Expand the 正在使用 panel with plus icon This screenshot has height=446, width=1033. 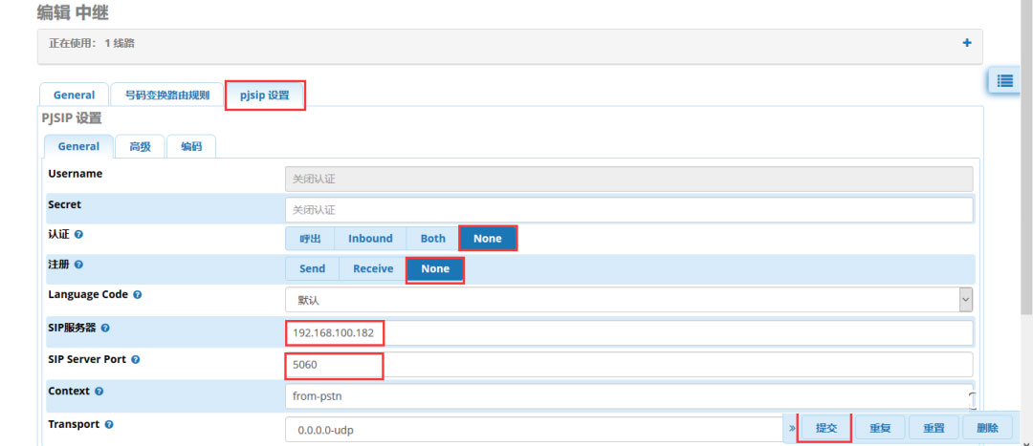point(967,43)
